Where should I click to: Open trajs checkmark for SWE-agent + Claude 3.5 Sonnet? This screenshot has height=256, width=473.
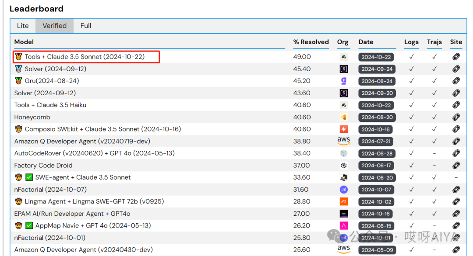[434, 177]
